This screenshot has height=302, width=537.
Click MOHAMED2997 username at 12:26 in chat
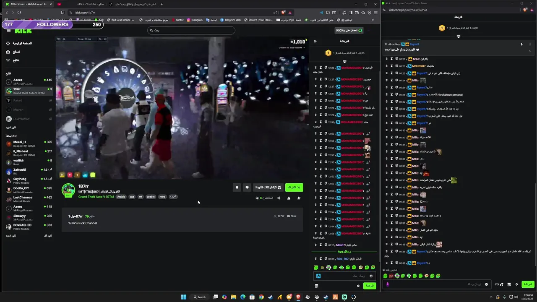coord(352,68)
